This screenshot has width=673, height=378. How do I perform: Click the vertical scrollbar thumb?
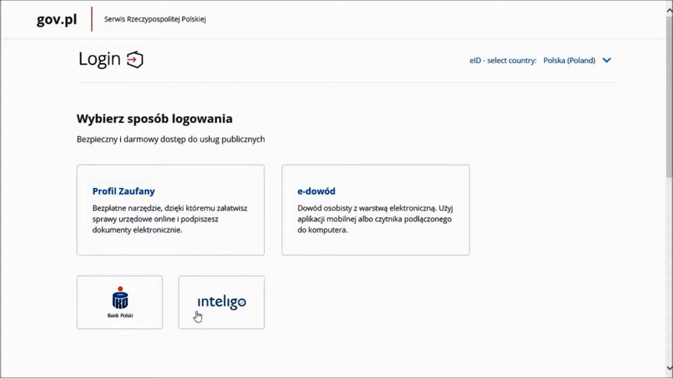[669, 97]
